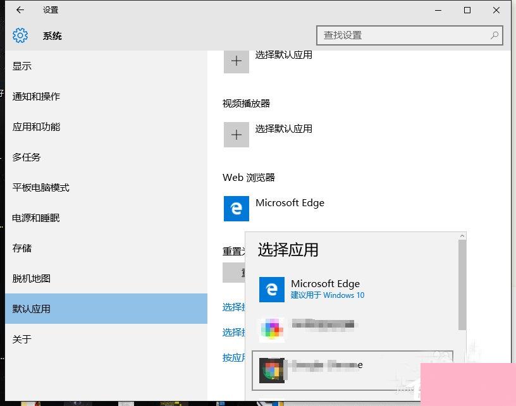The width and height of the screenshot is (516, 406).
Task: Click 建议用于 Windows 10 text
Action: pos(328,295)
